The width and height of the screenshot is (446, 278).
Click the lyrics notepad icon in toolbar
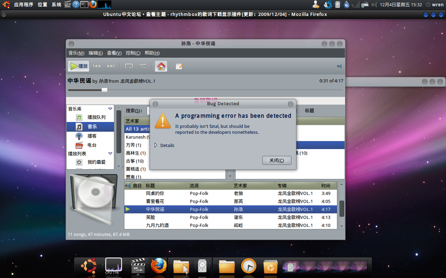click(179, 66)
